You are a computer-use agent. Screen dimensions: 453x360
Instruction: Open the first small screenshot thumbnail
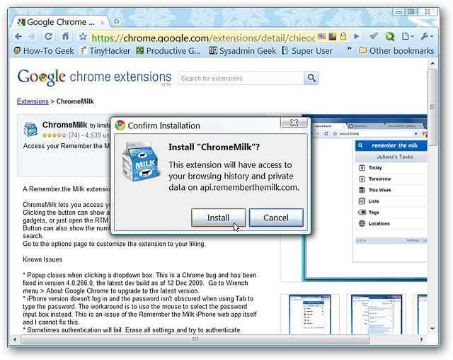[310, 315]
